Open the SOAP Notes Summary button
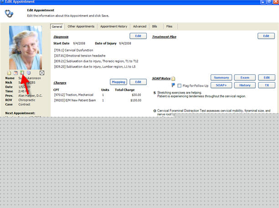The image size is (279, 208). tap(222, 78)
